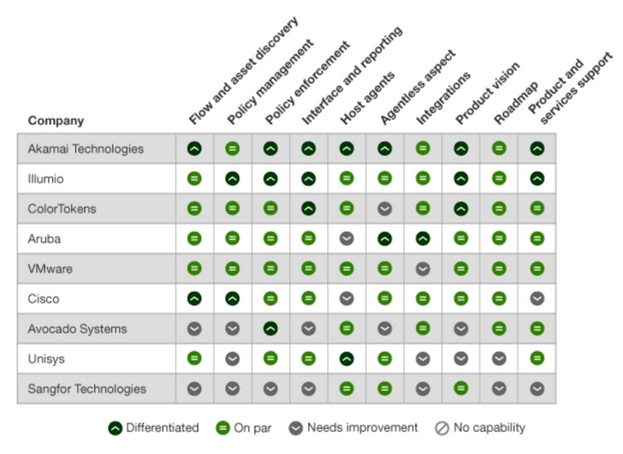This screenshot has width=623, height=454.
Task: Click Cisco's Flow and asset discovery icon
Action: click(194, 299)
